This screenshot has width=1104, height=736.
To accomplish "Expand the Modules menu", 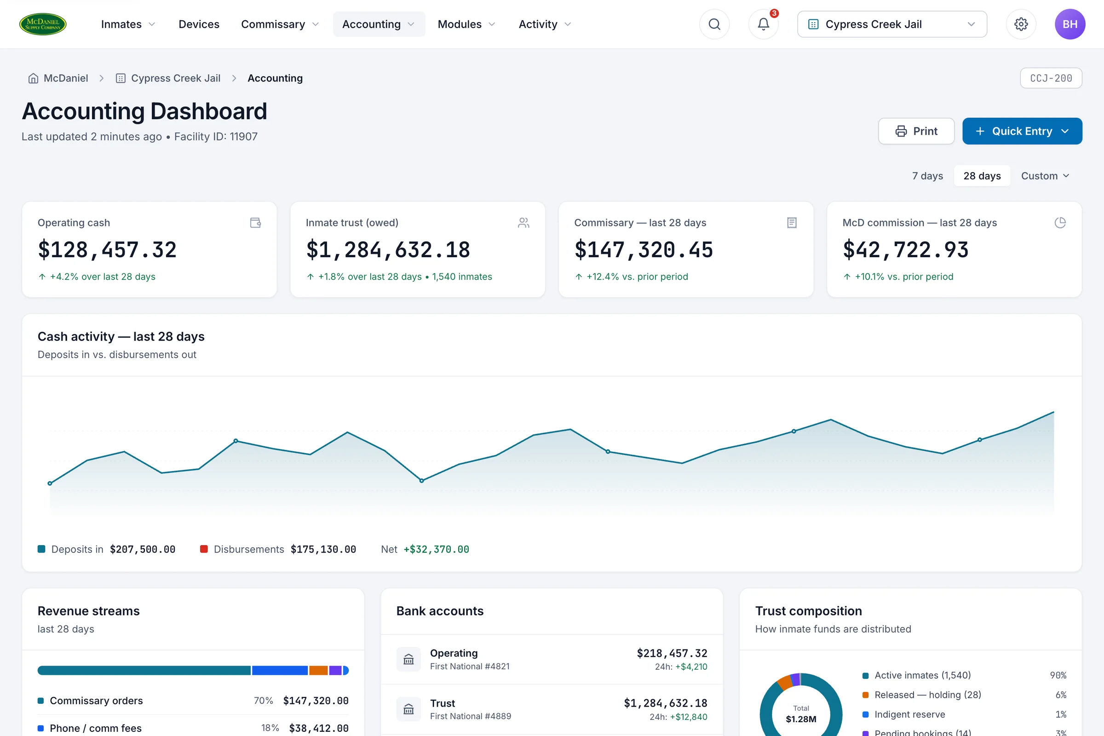I will pos(466,24).
